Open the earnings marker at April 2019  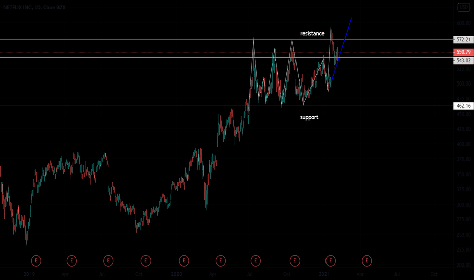[x=72, y=260]
